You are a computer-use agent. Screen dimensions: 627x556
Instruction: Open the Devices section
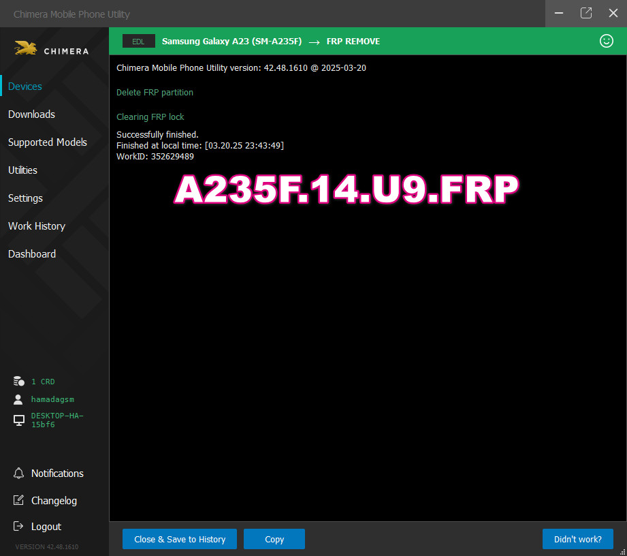pyautogui.click(x=25, y=87)
